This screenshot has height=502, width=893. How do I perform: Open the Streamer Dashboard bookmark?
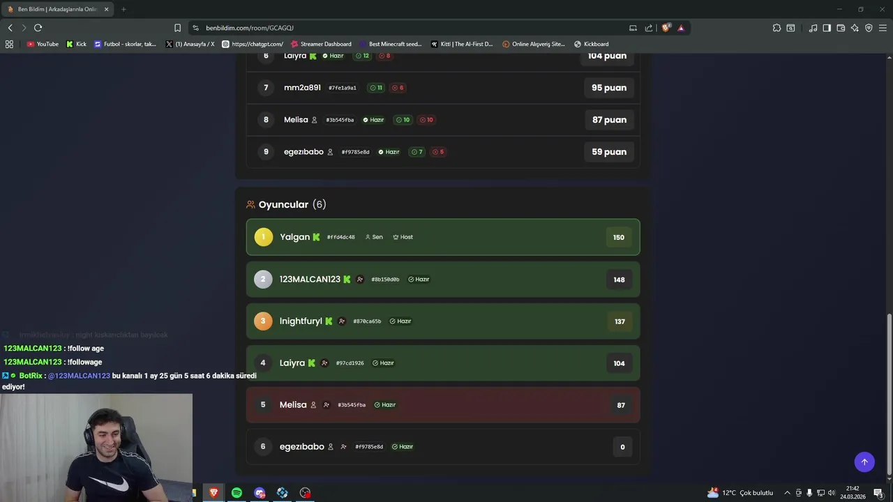(321, 44)
